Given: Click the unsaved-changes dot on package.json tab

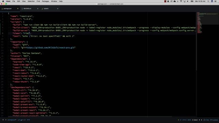Looking at the screenshot, I should pos(18,9).
